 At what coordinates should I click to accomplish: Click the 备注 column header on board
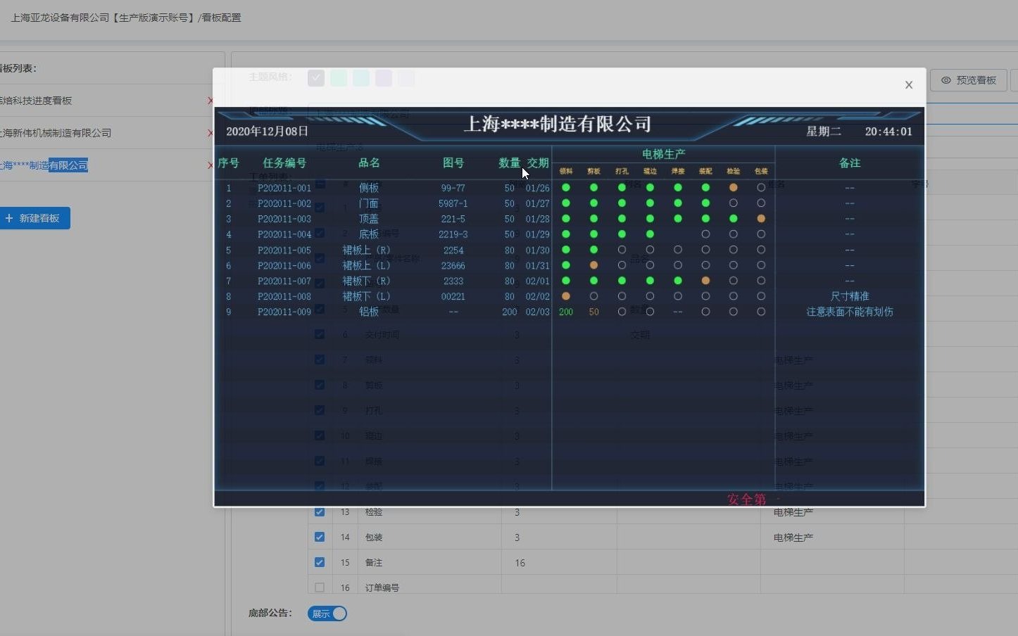click(850, 163)
